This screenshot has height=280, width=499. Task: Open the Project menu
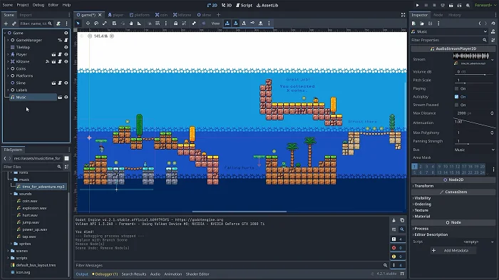click(23, 5)
